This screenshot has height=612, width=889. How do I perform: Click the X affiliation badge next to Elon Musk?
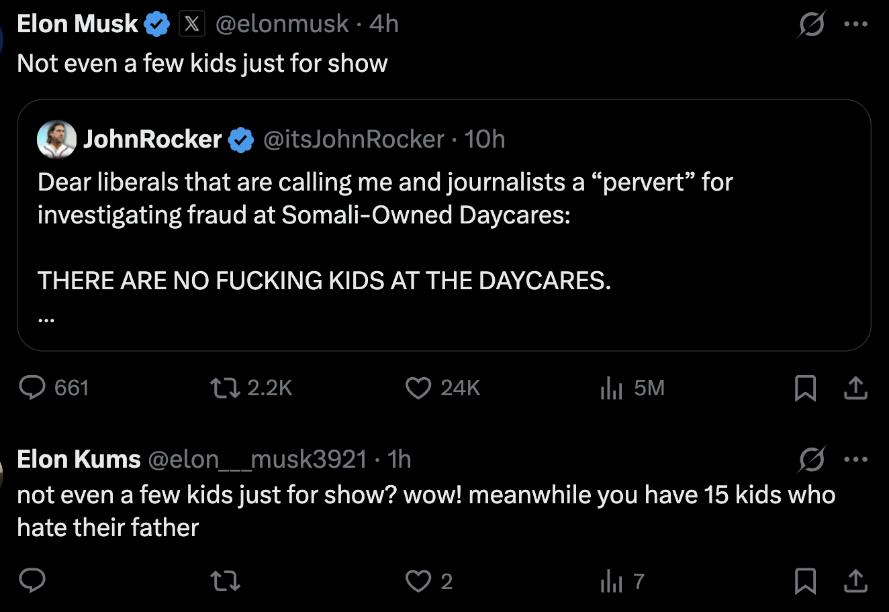pos(191,25)
